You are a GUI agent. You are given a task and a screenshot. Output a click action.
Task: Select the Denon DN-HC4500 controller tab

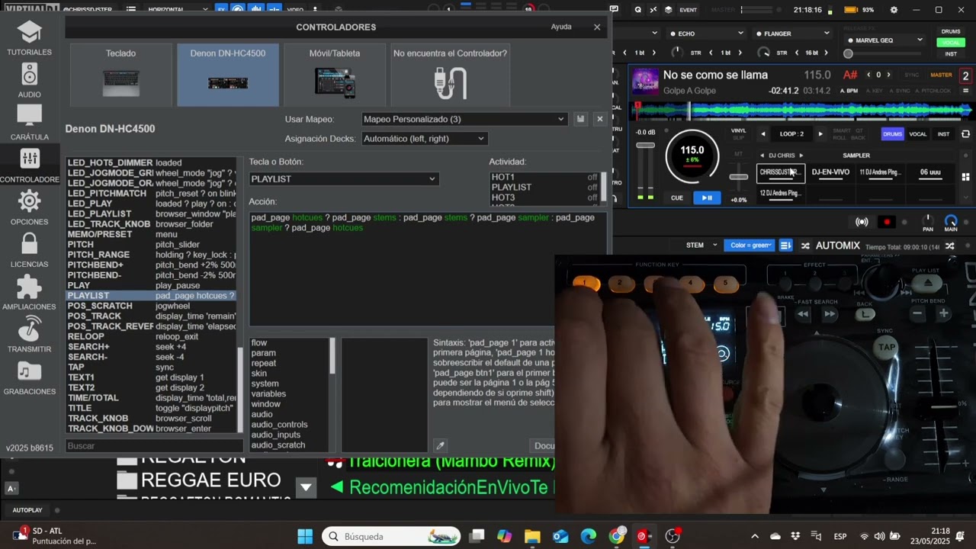tap(228, 75)
